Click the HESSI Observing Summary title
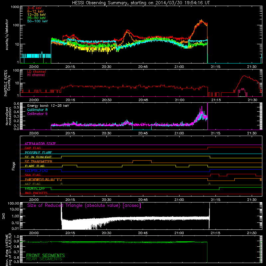This screenshot has height=266, width=266. coord(141,3)
